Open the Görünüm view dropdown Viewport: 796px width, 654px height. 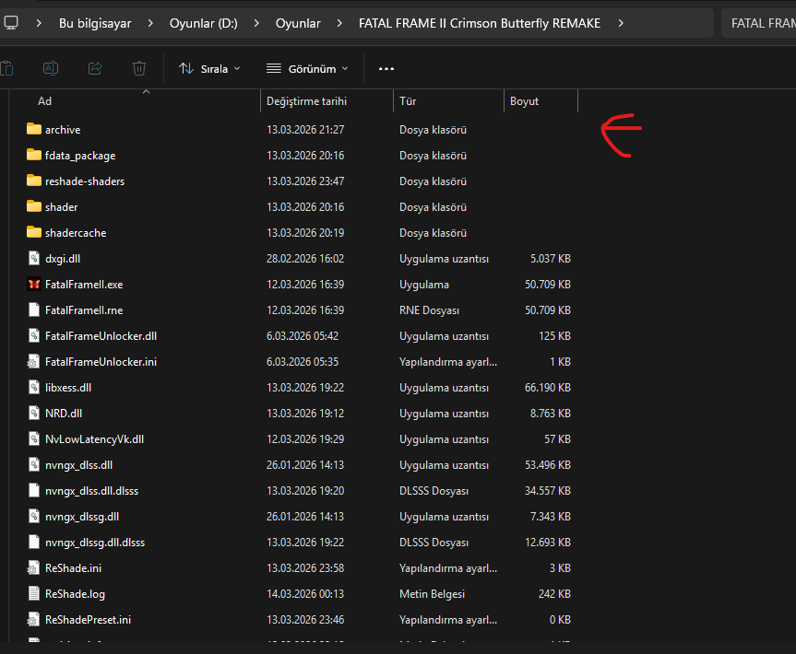[x=308, y=69]
